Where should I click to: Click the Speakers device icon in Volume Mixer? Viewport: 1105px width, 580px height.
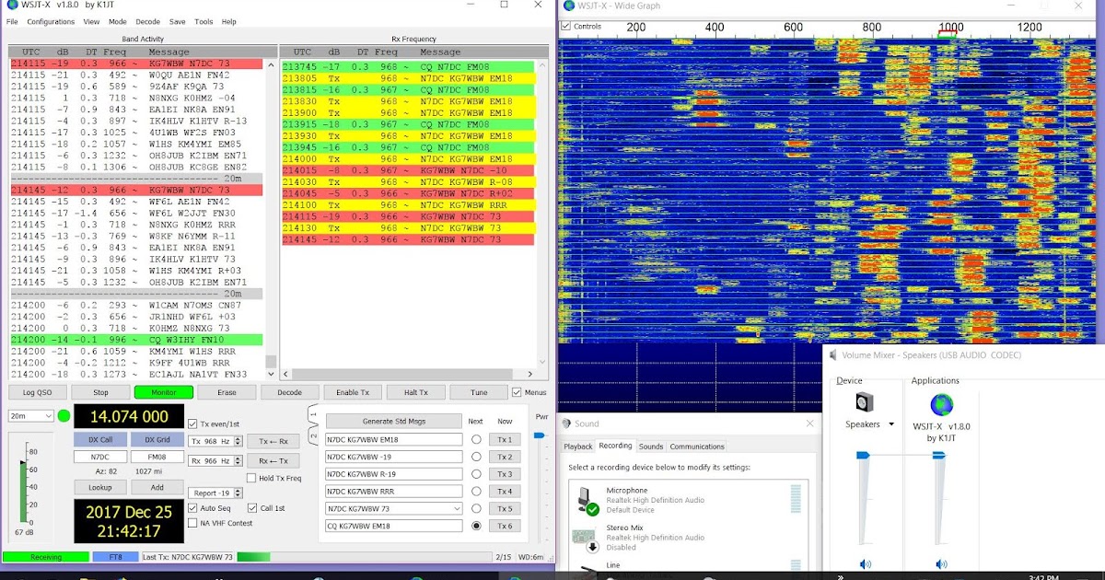[x=865, y=403]
